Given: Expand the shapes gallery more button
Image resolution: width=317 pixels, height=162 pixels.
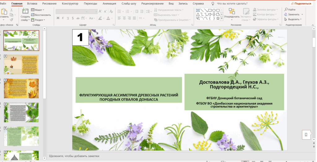Looking at the screenshot, I should [222, 18].
